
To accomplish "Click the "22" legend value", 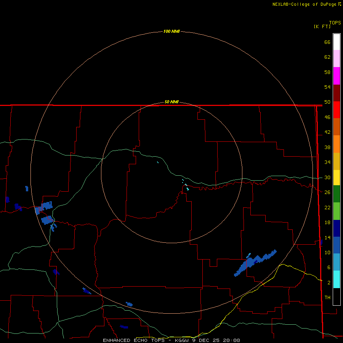I will pos(327,207).
